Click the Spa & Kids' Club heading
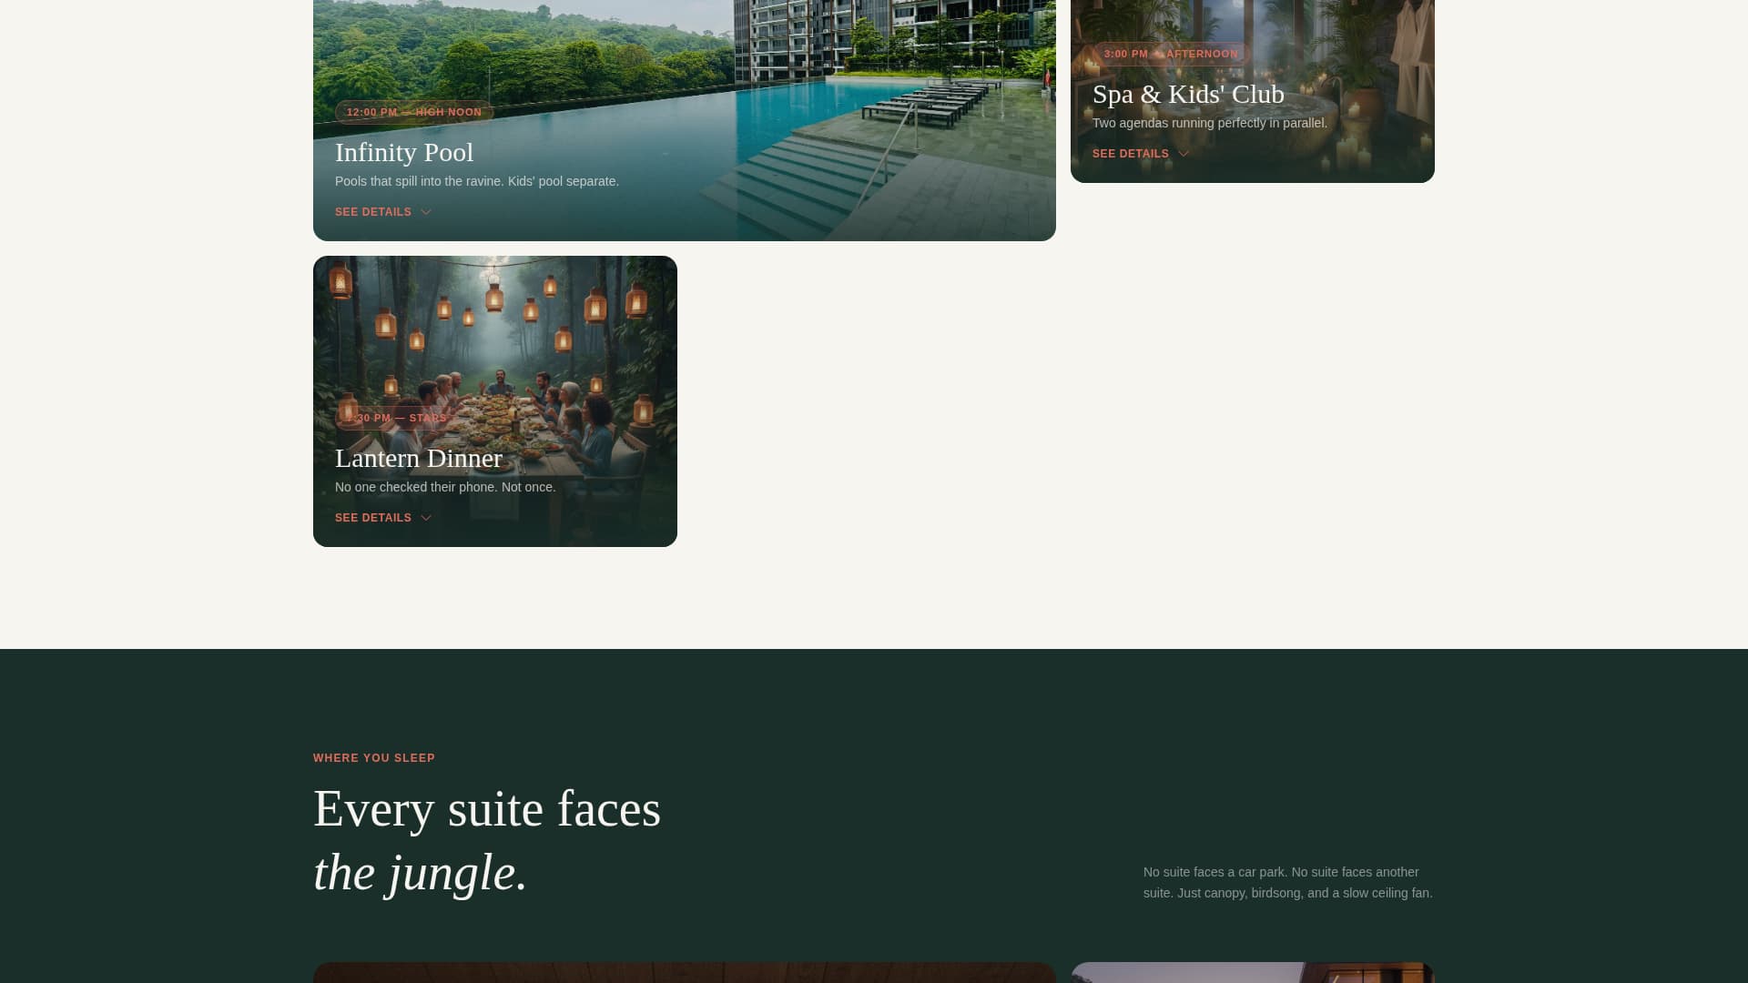Screen dimensions: 1748x983 (1187, 94)
